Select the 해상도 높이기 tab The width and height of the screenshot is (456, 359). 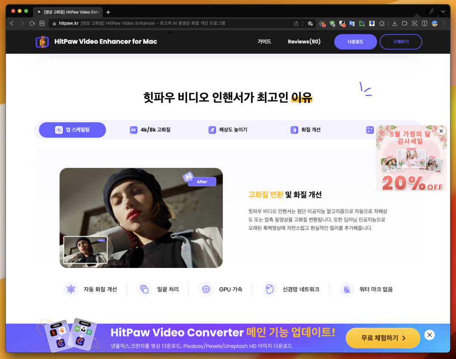228,130
